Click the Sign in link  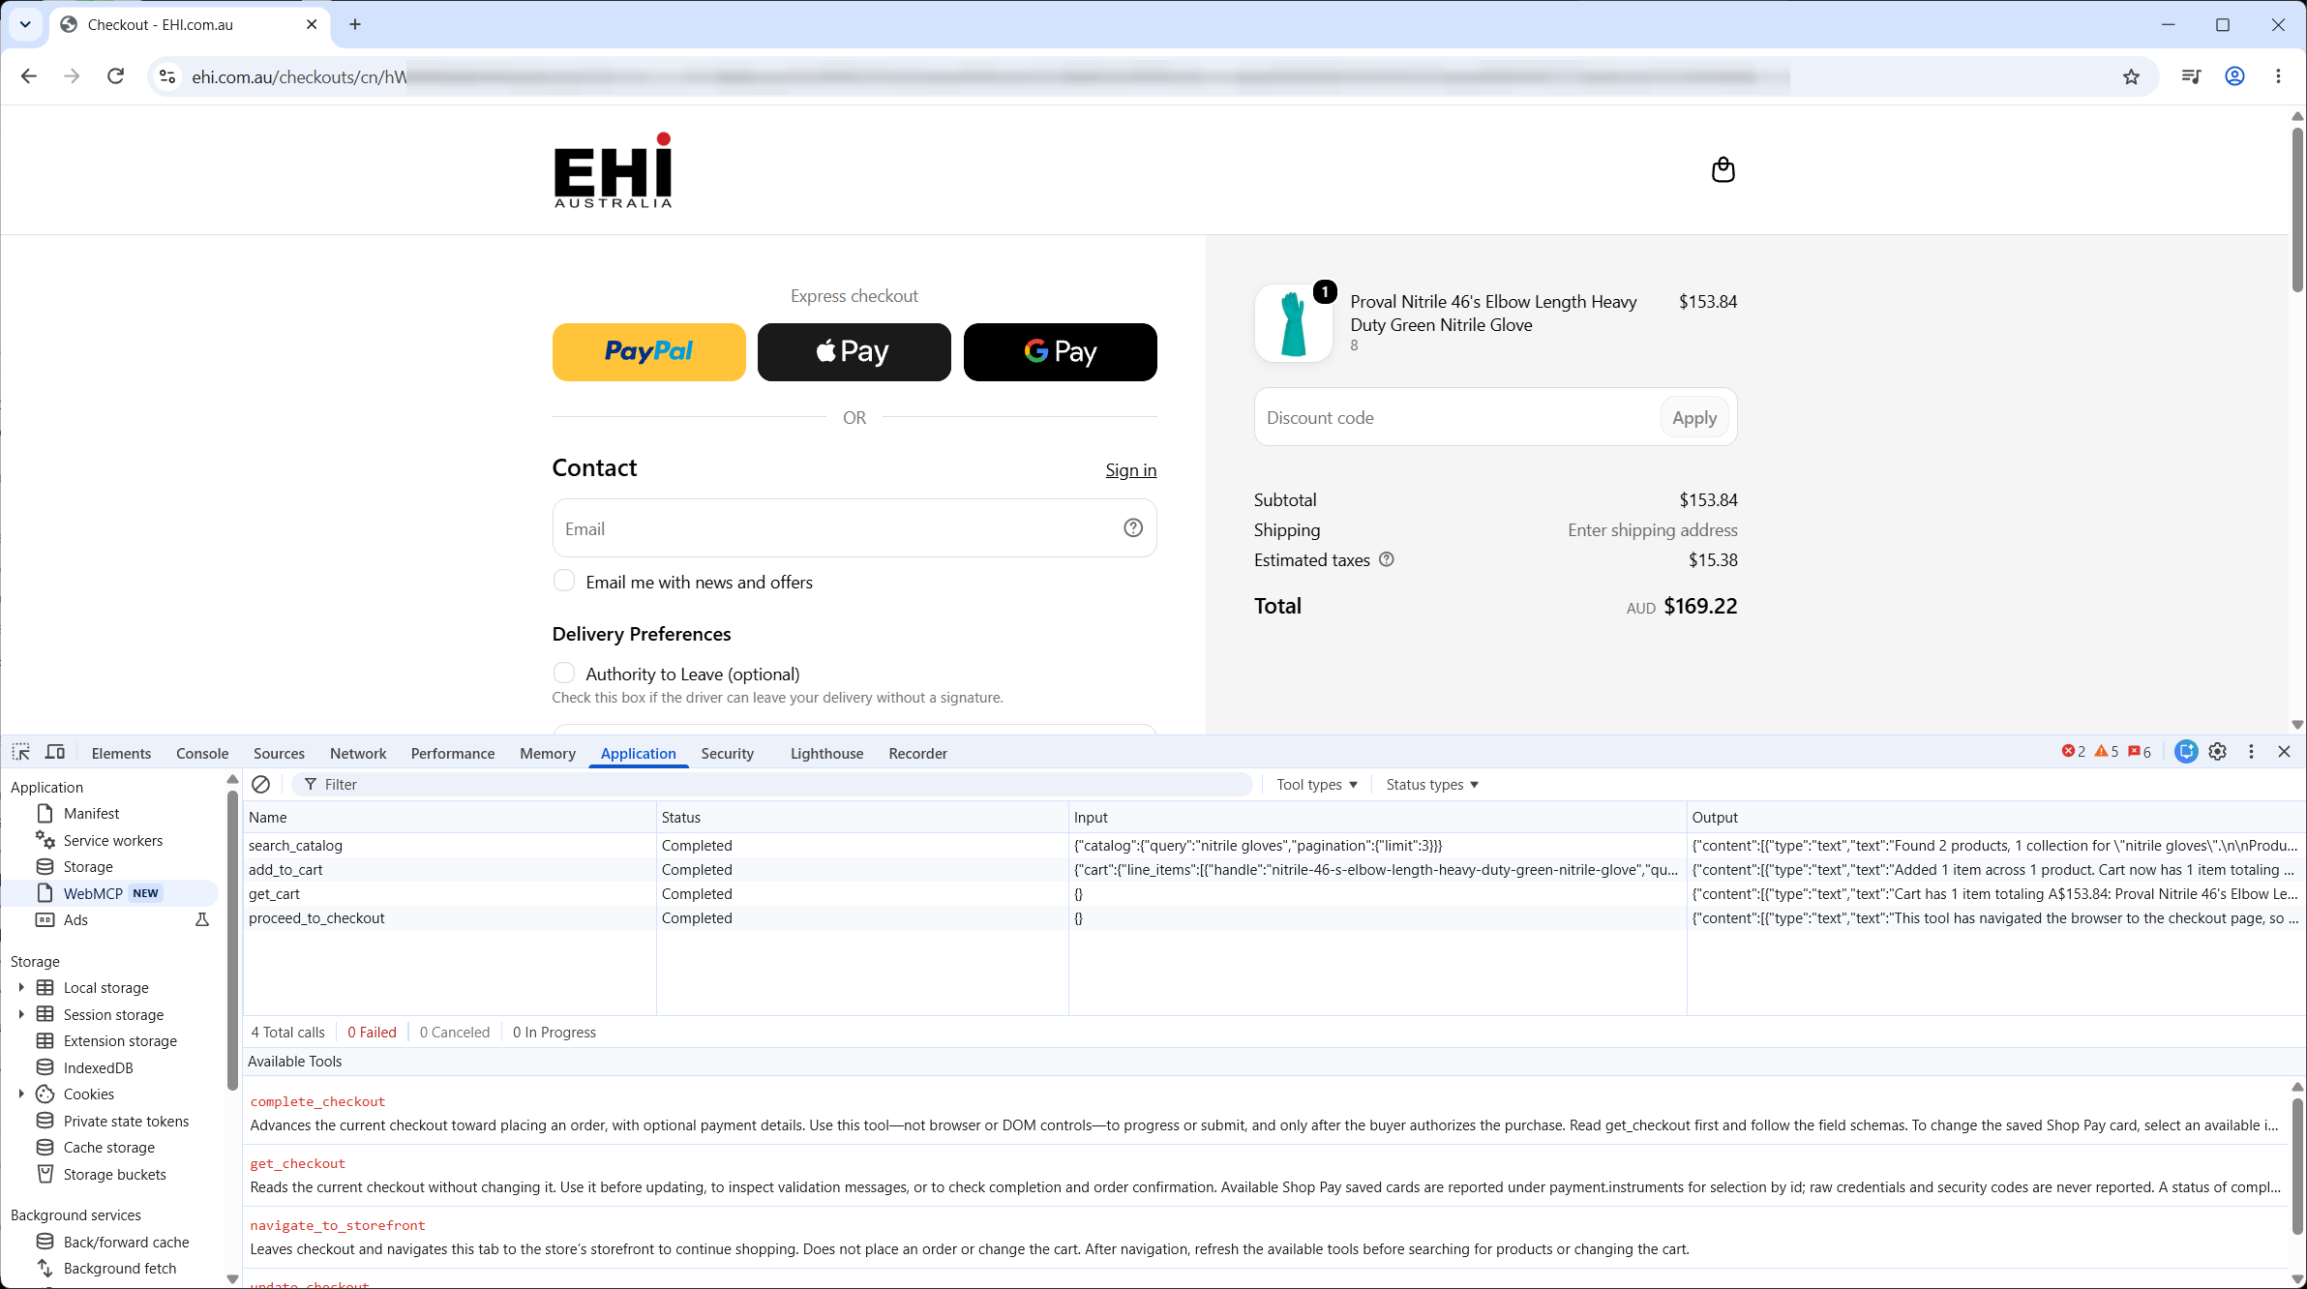[1130, 469]
